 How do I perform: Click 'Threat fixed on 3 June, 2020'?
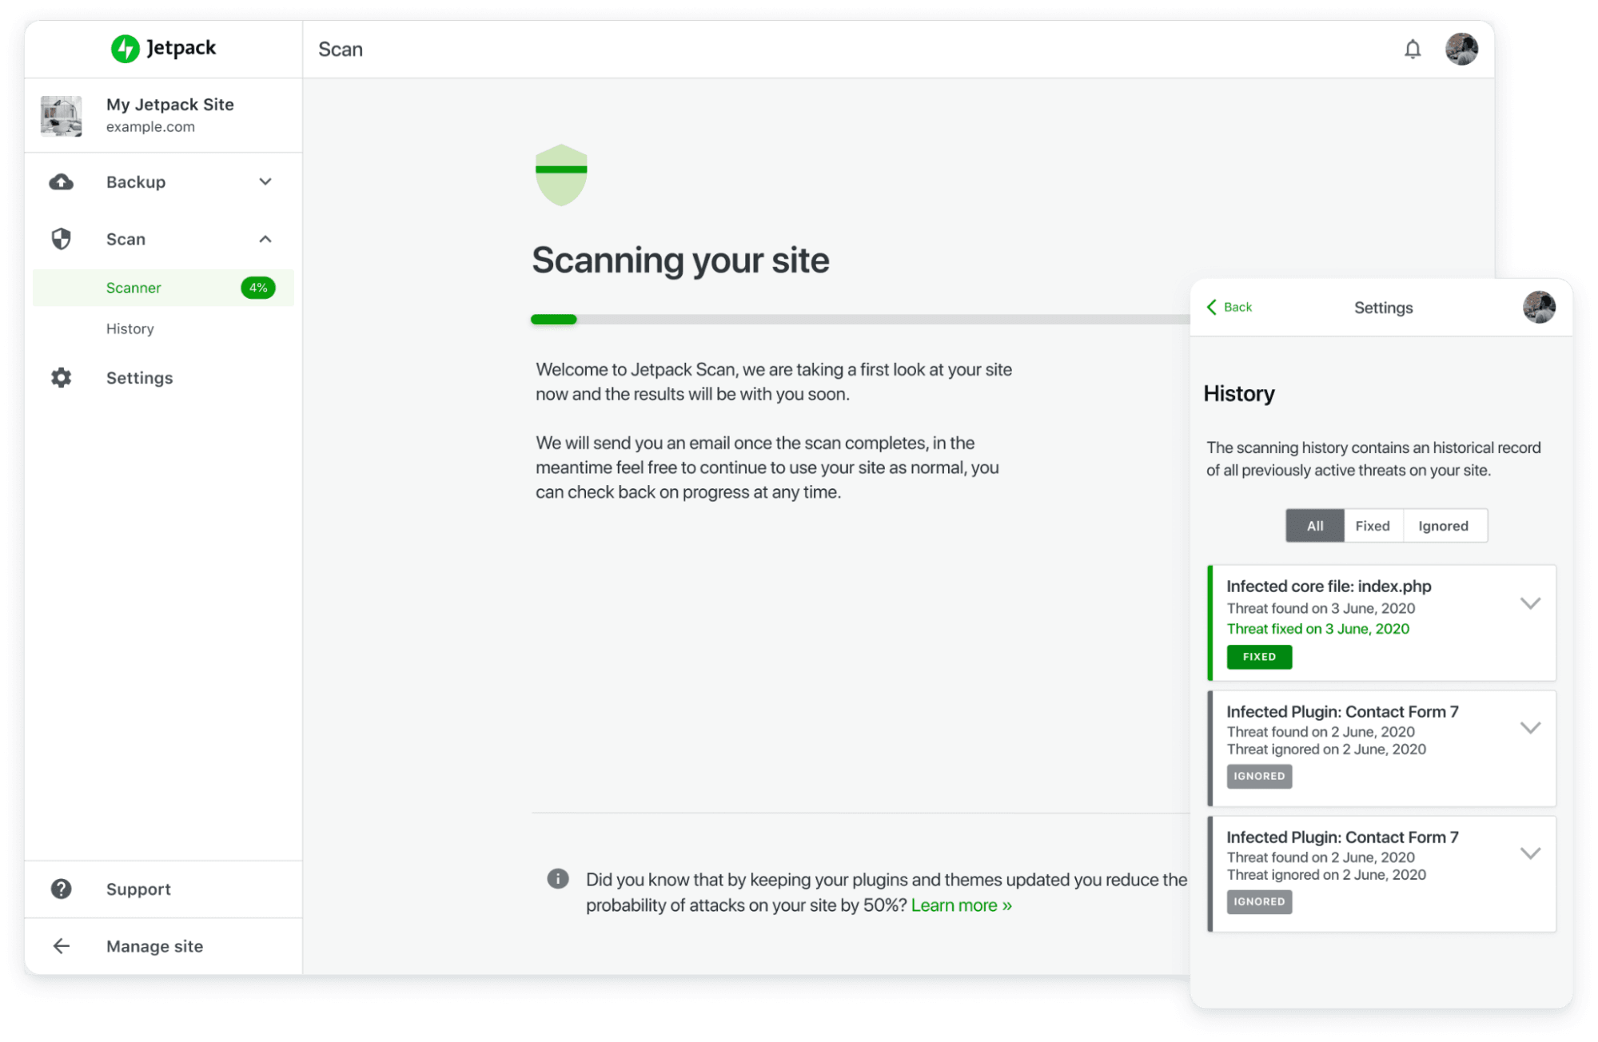[x=1318, y=629]
